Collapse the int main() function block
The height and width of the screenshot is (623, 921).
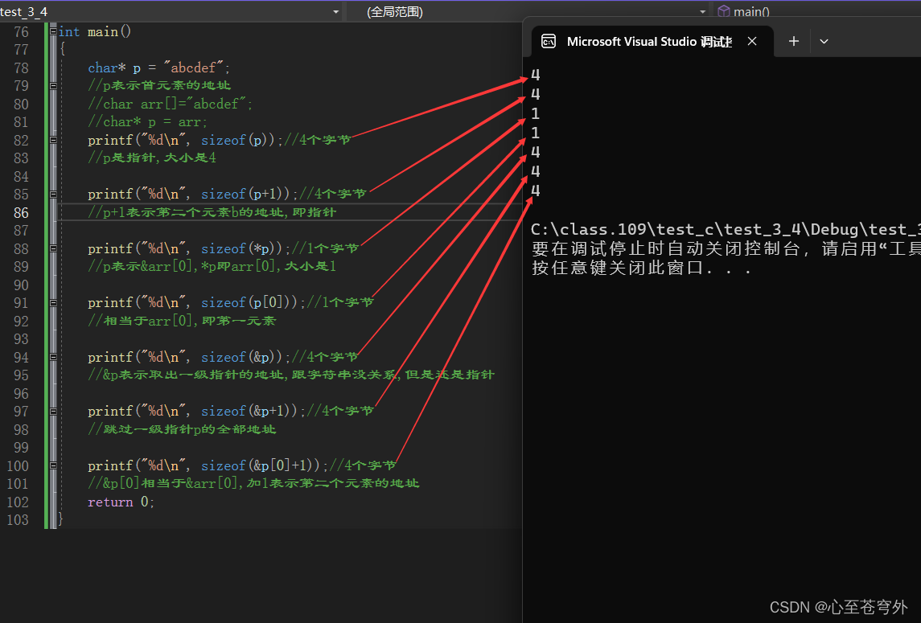click(x=53, y=31)
